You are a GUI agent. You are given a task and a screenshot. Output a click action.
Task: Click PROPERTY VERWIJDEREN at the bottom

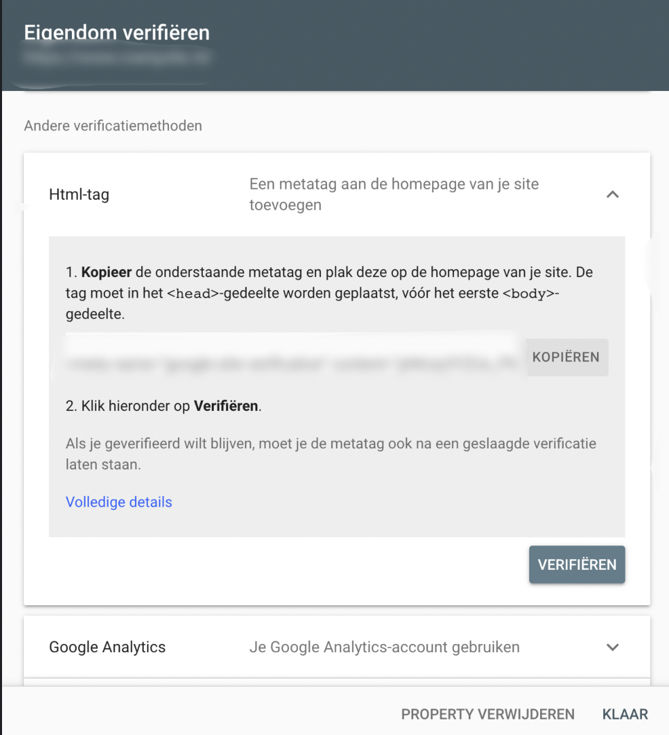click(487, 714)
